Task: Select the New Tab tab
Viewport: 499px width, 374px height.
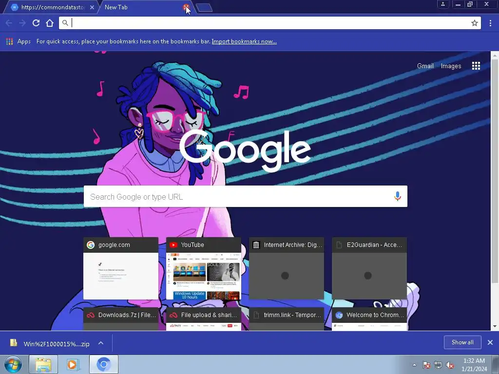Action: 143,7
